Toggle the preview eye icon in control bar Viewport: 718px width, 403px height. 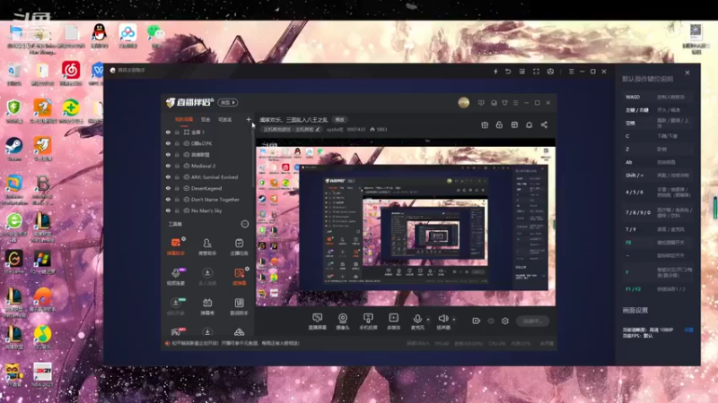tap(491, 321)
